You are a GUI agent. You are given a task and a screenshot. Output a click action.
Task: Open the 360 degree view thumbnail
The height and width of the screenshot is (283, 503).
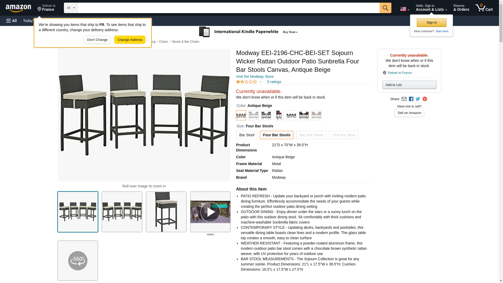coord(78,261)
